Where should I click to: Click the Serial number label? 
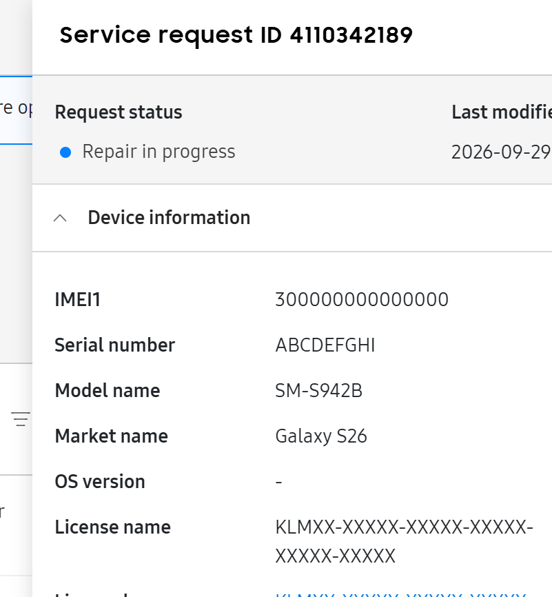[x=115, y=345]
